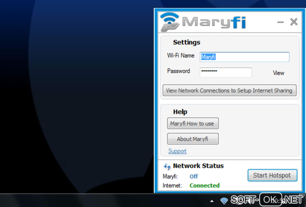This screenshot has height=207, width=306.
Task: Click the Settings section heading
Action: [x=187, y=42]
